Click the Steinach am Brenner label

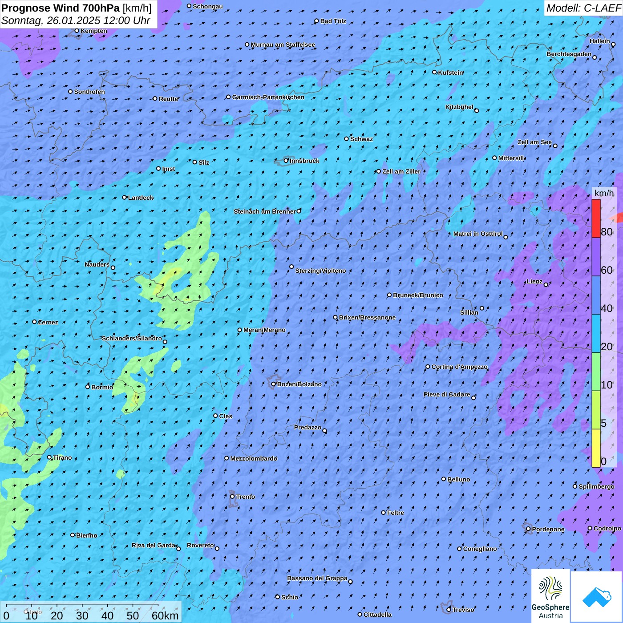[x=264, y=211]
